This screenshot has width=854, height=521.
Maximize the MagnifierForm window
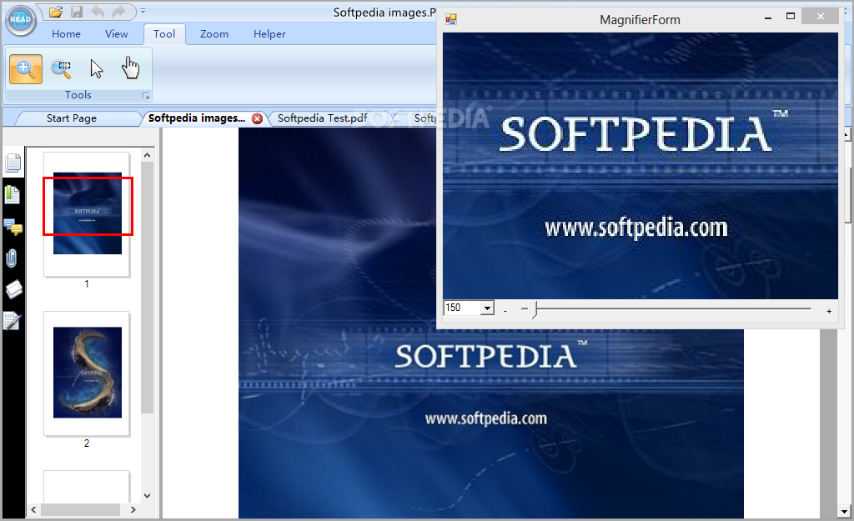click(x=791, y=17)
